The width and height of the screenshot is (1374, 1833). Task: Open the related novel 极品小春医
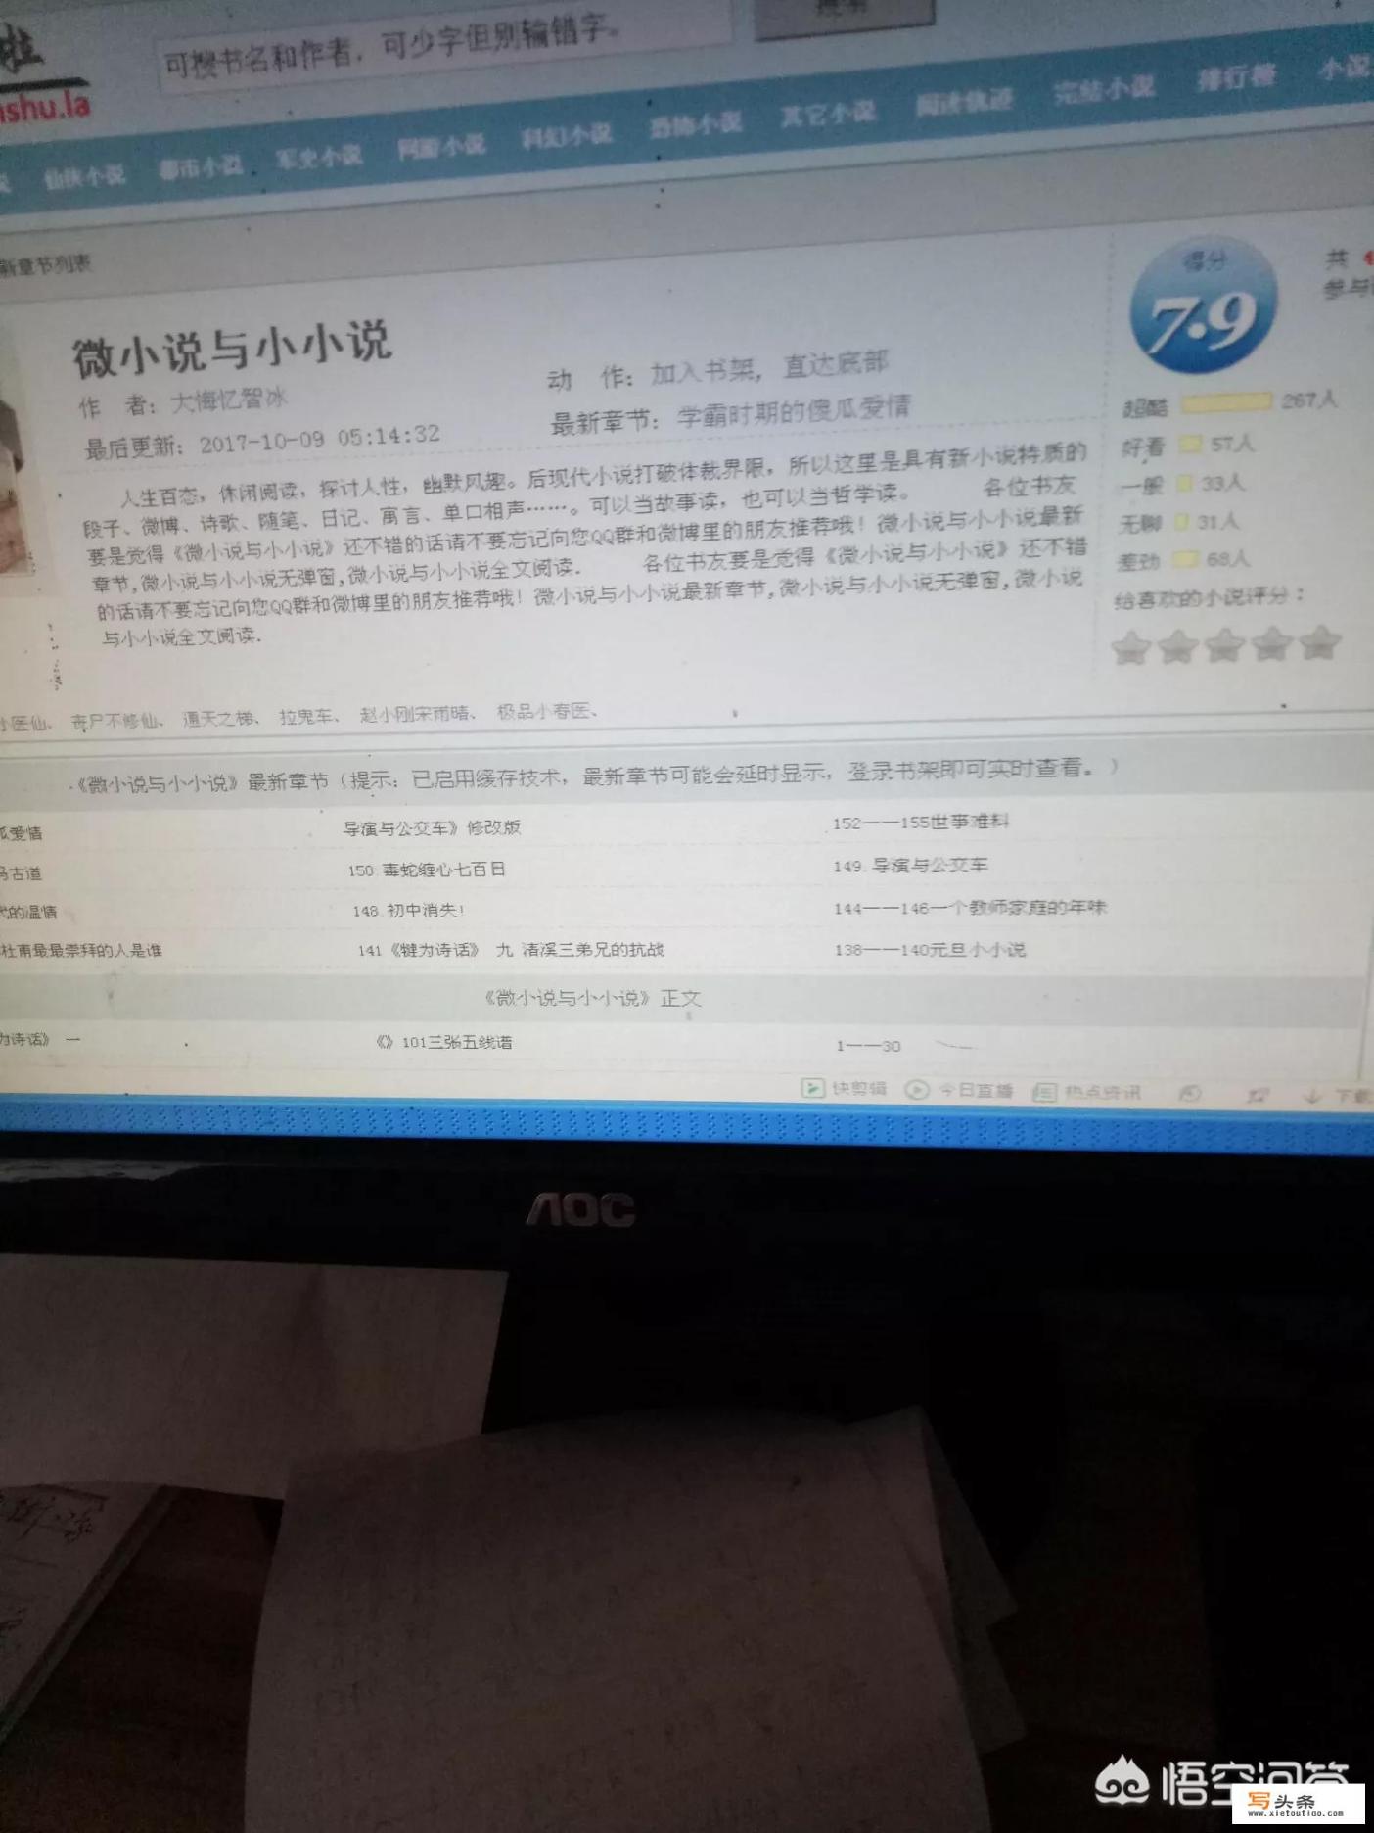[543, 711]
